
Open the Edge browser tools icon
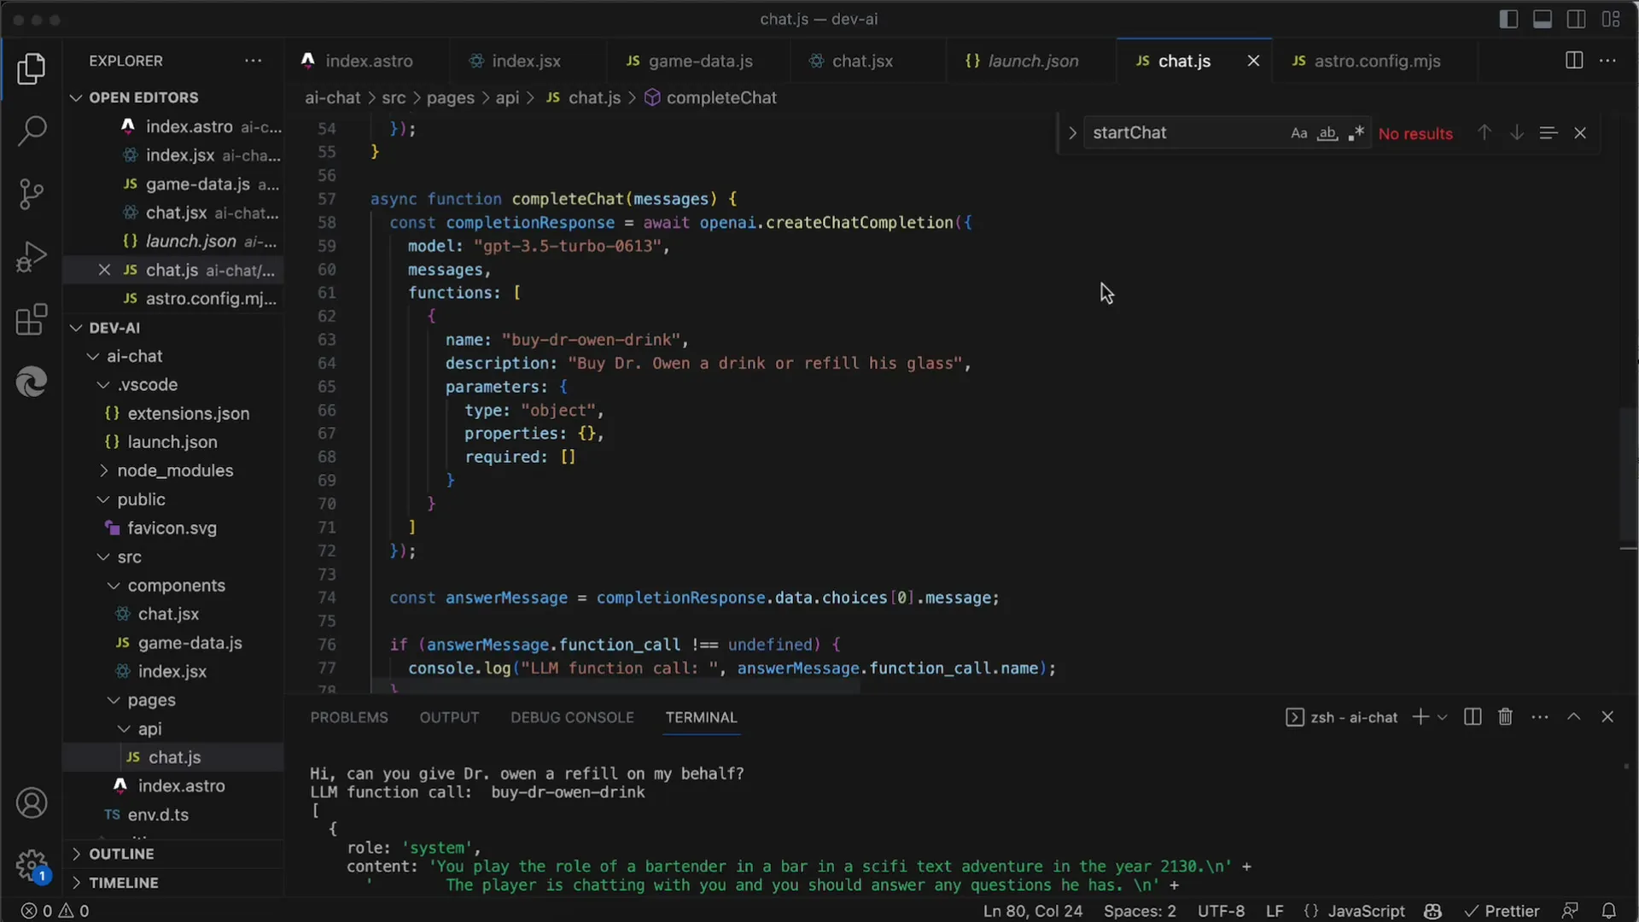[32, 382]
